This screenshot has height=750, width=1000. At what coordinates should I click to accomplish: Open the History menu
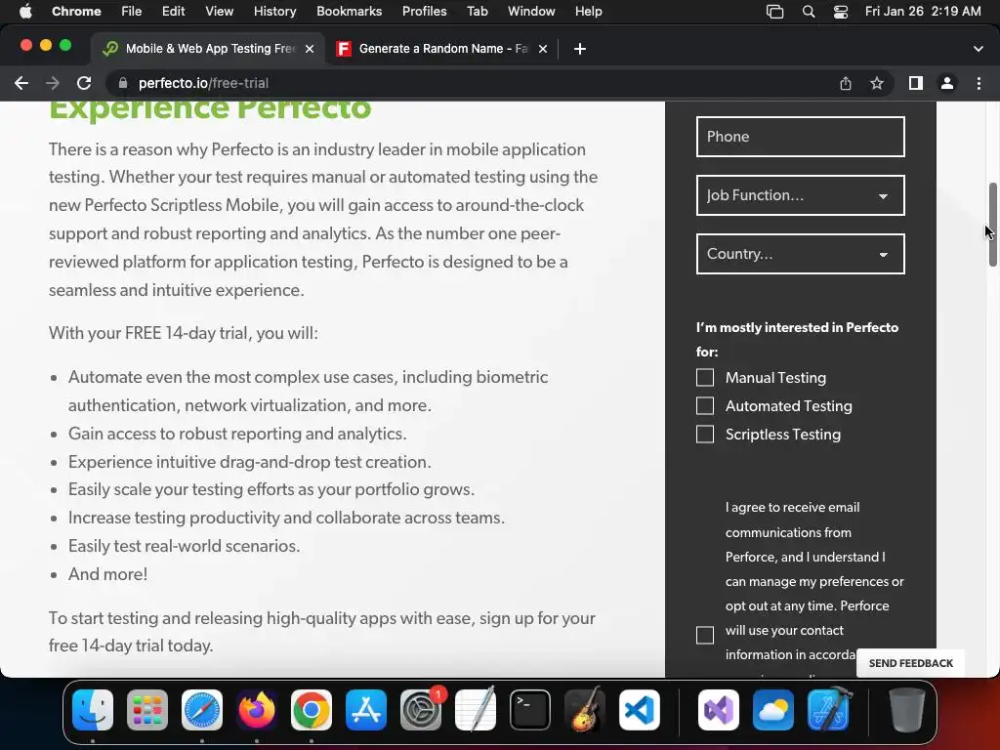[274, 12]
